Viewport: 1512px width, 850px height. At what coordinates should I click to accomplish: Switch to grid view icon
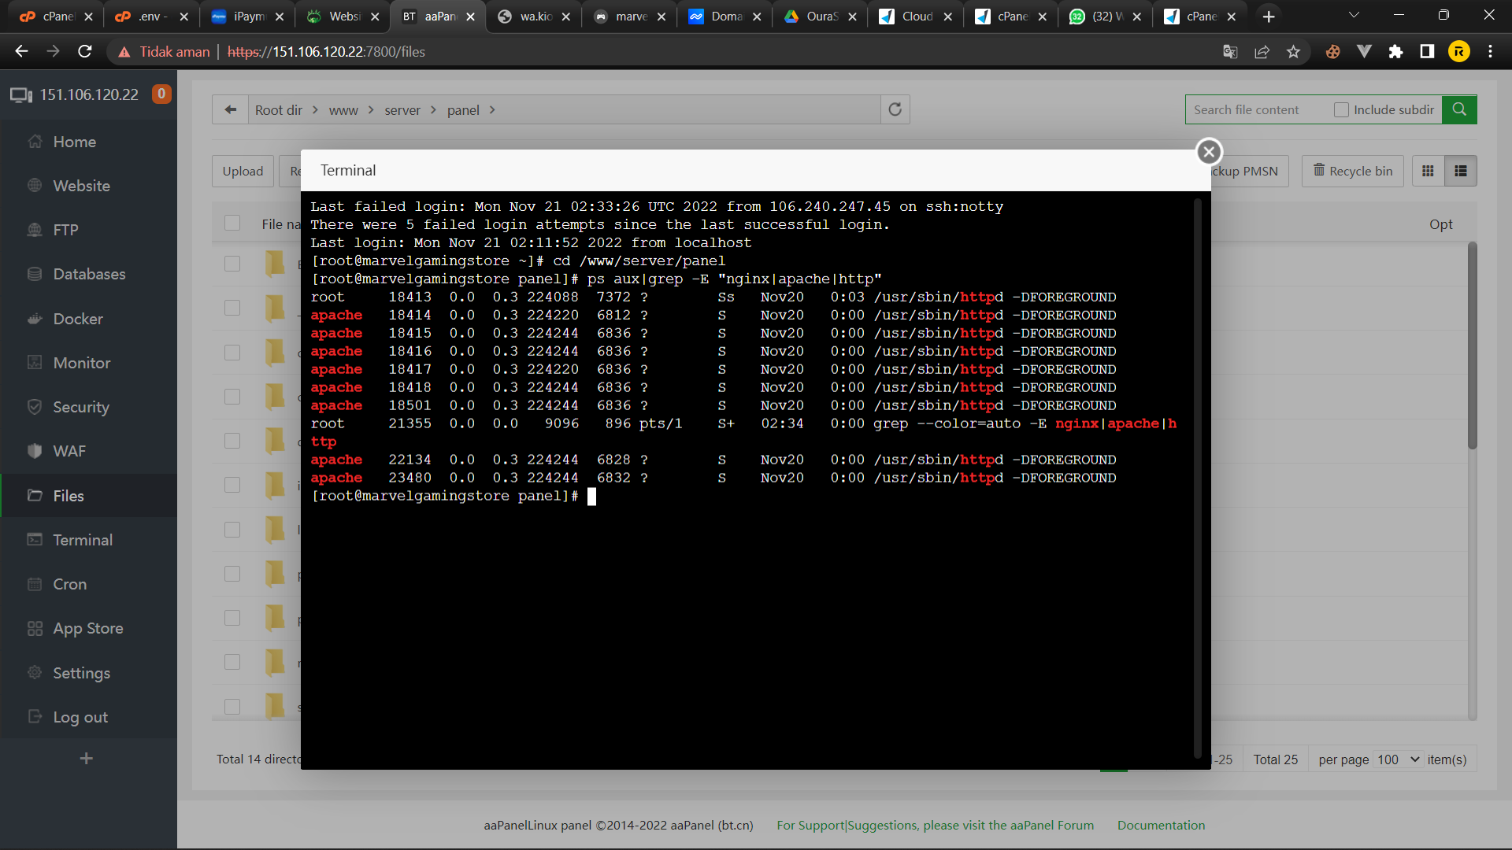point(1428,171)
